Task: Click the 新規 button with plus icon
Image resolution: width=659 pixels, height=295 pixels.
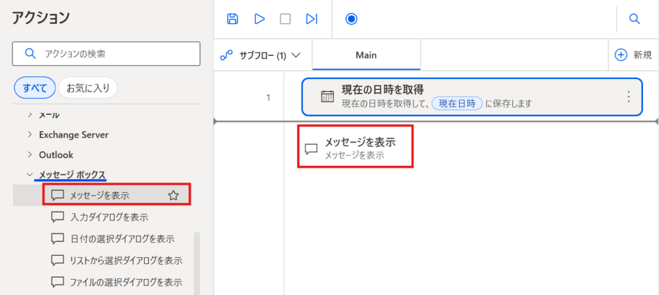Action: point(633,55)
